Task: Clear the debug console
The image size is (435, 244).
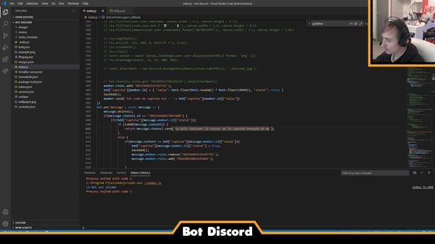Action: 415,173
